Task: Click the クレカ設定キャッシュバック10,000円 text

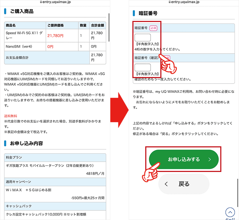Action: [x=34, y=214]
